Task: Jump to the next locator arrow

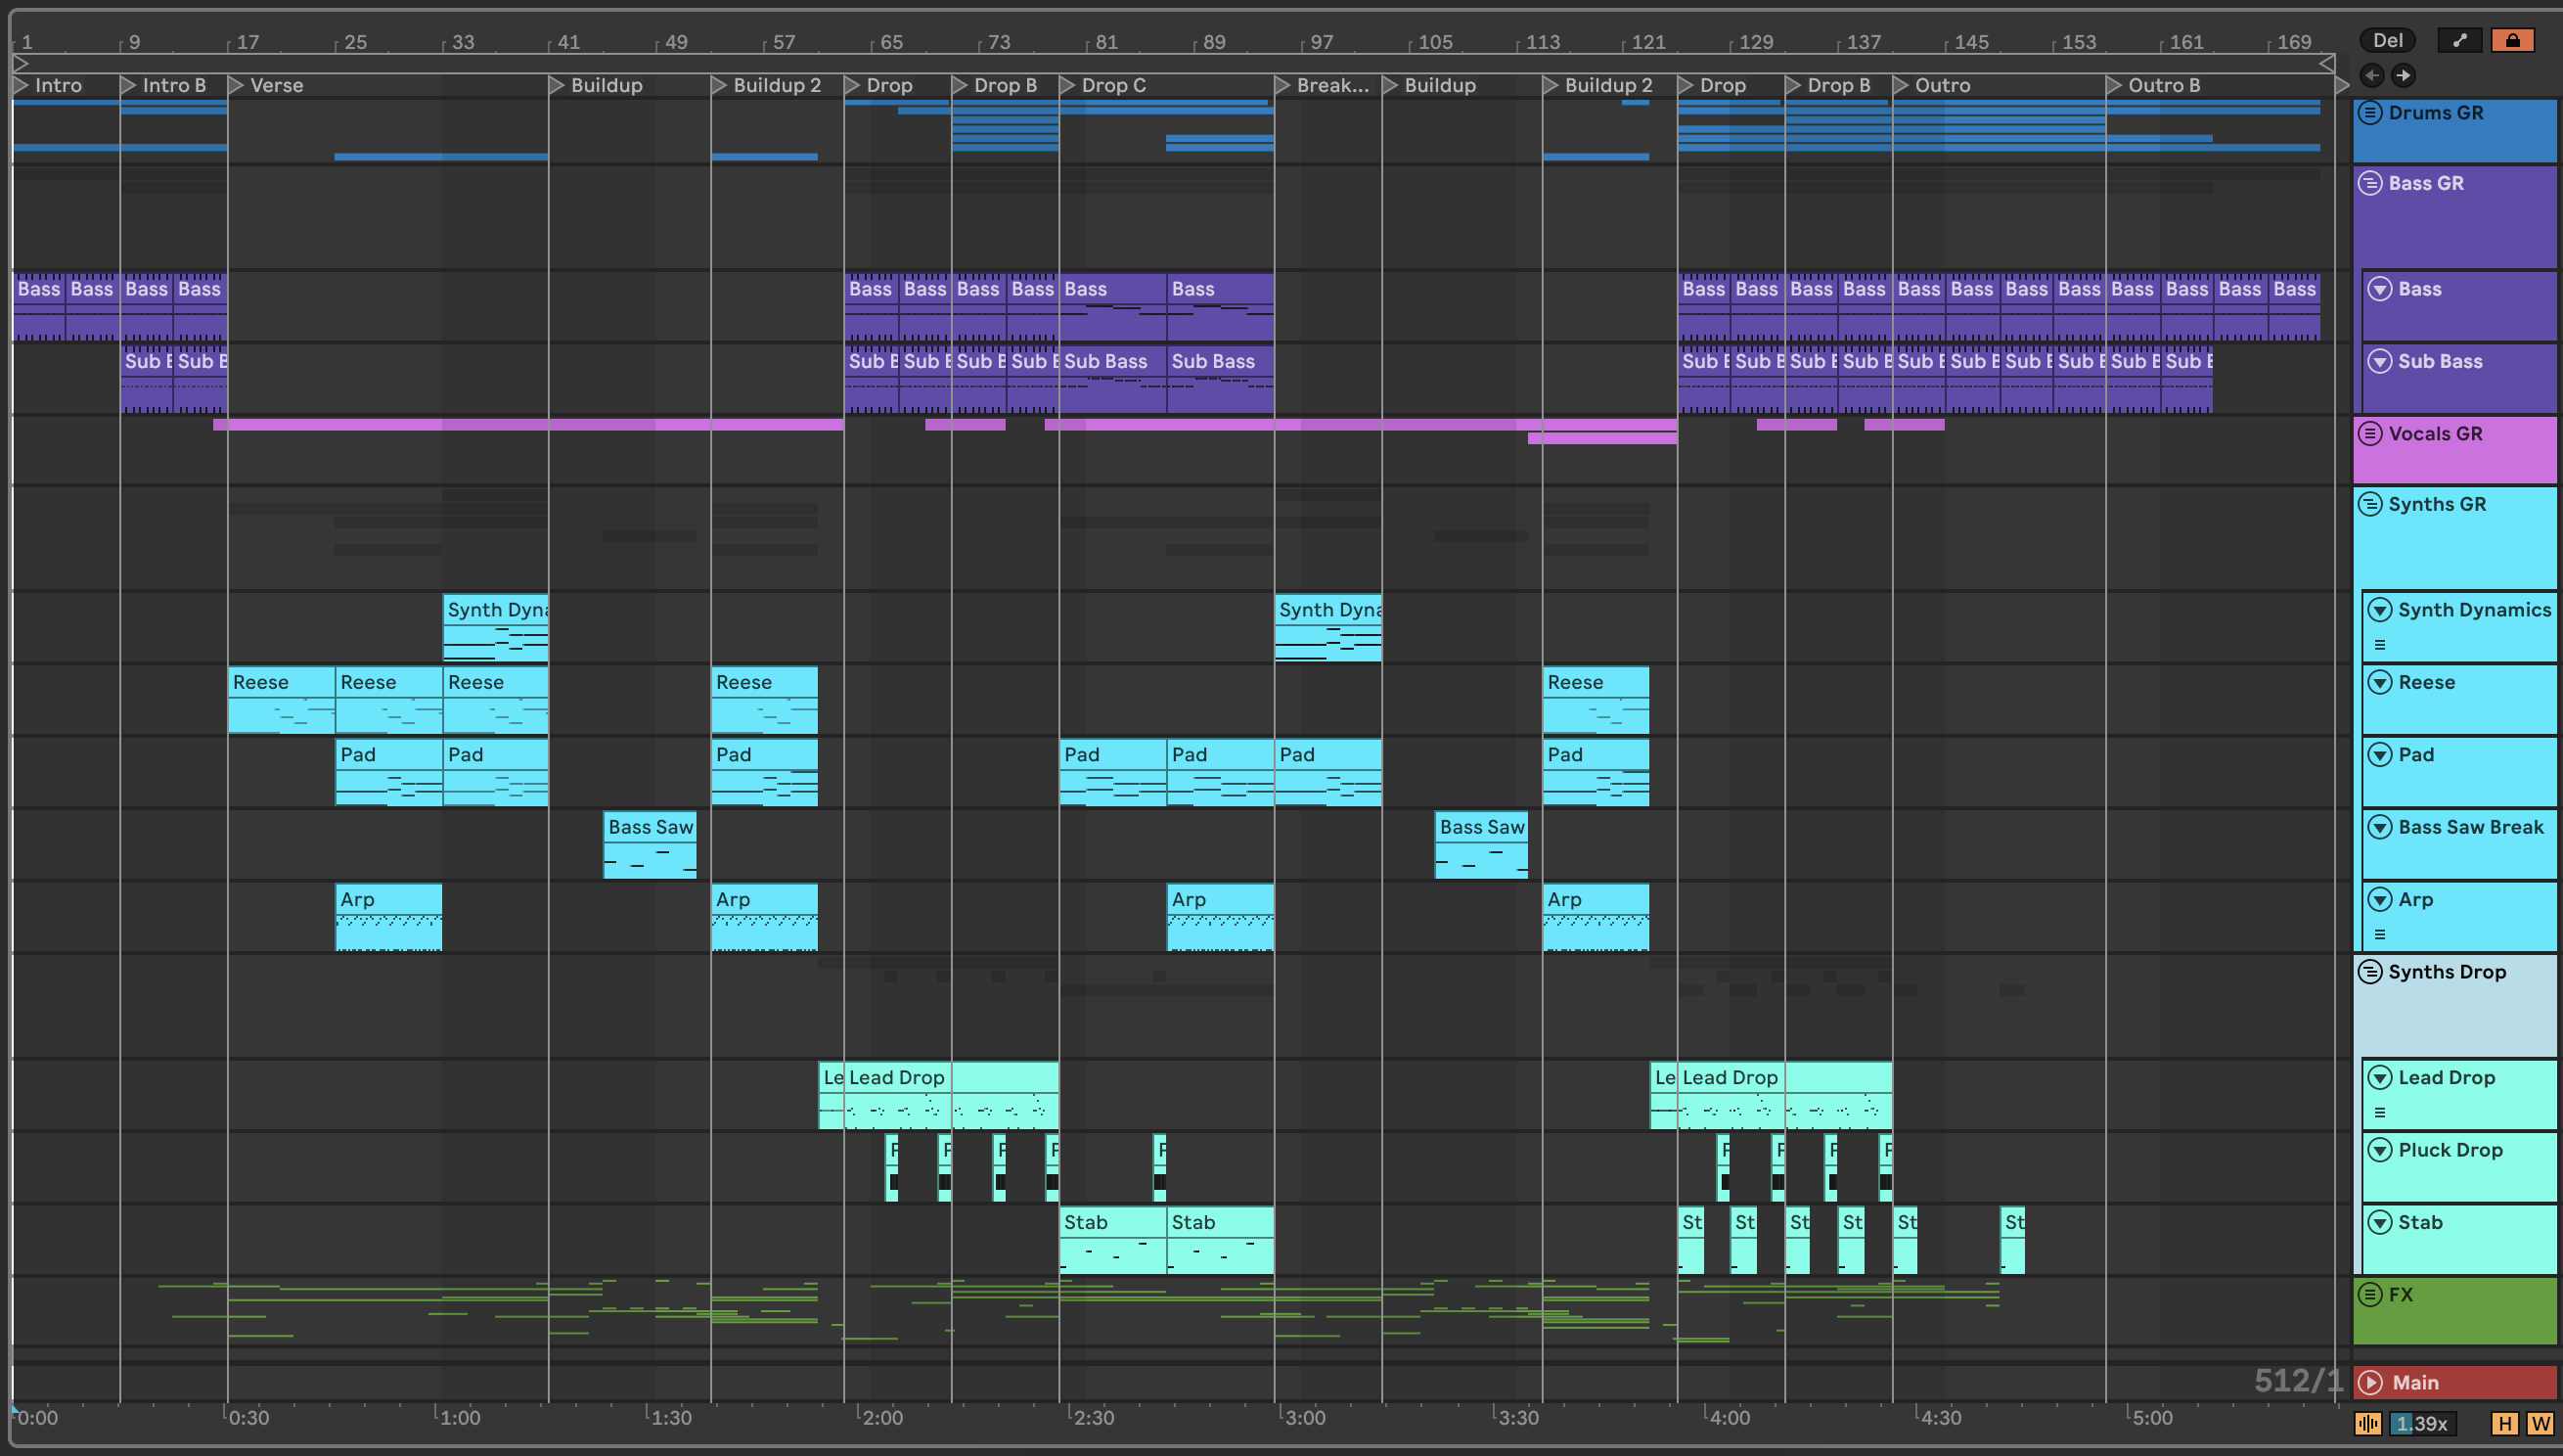Action: [2404, 75]
